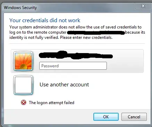The image size is (152, 127).
Task: Click the empty area right of Password field
Action: pyautogui.click(x=125, y=66)
